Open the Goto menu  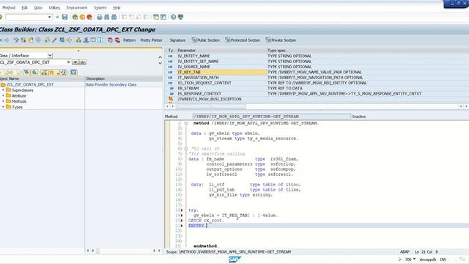click(38, 7)
